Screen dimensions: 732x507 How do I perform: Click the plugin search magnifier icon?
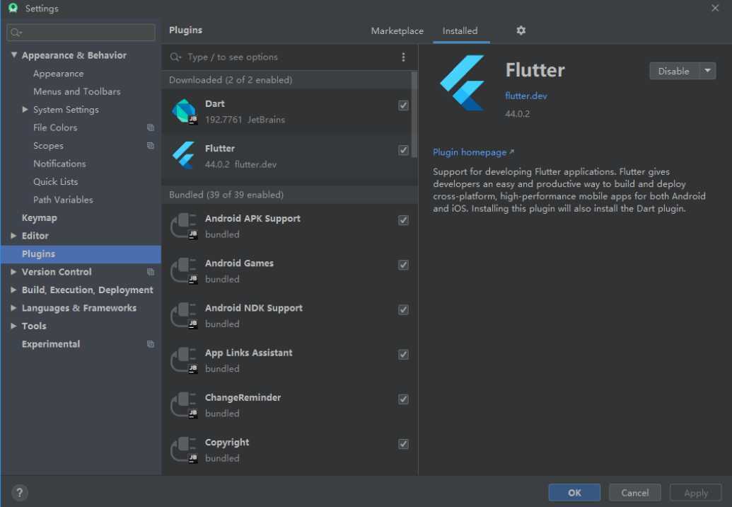175,57
